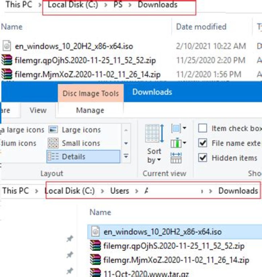262x277 pixels.
Task: Select filemgr.MjmXoZ.2020-11-02 zip in PS Downloads
Action: (88, 74)
